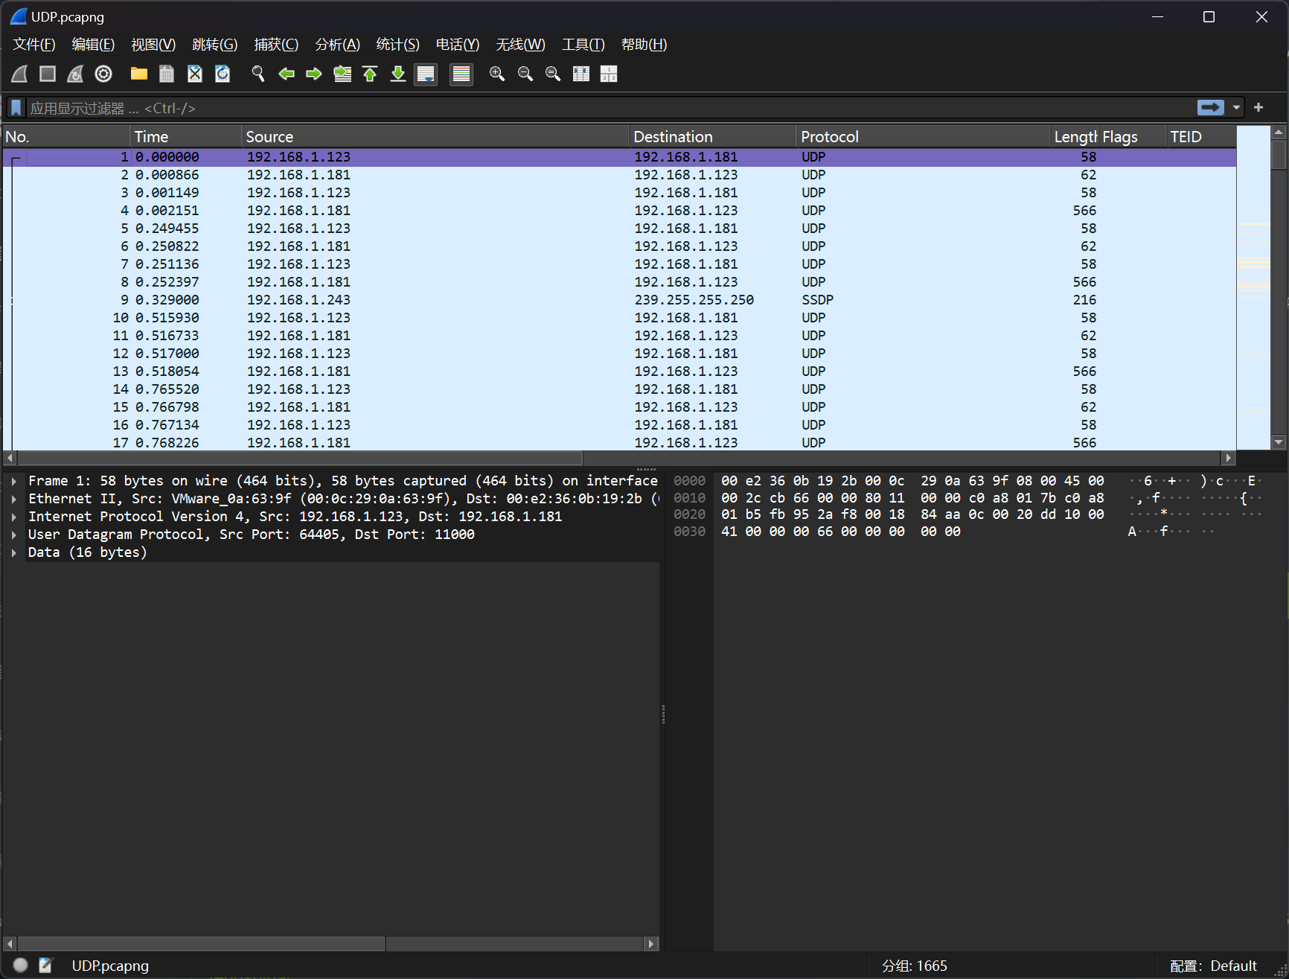
Task: Sort by Source column header
Action: tap(435, 137)
